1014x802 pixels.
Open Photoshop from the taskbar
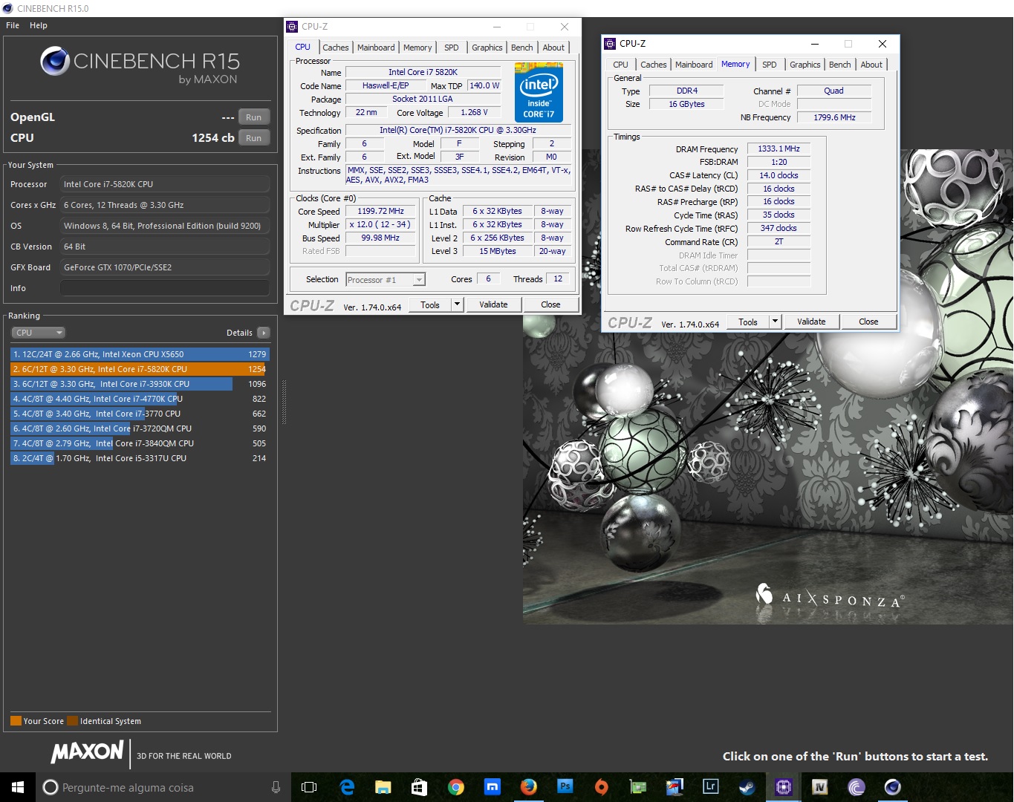565,786
